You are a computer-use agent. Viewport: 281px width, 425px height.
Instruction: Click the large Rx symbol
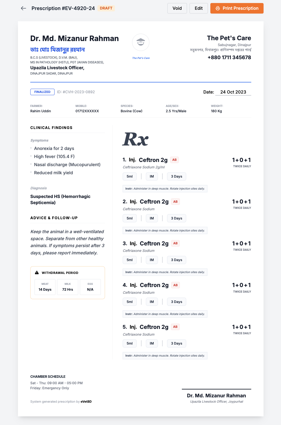coord(135,139)
